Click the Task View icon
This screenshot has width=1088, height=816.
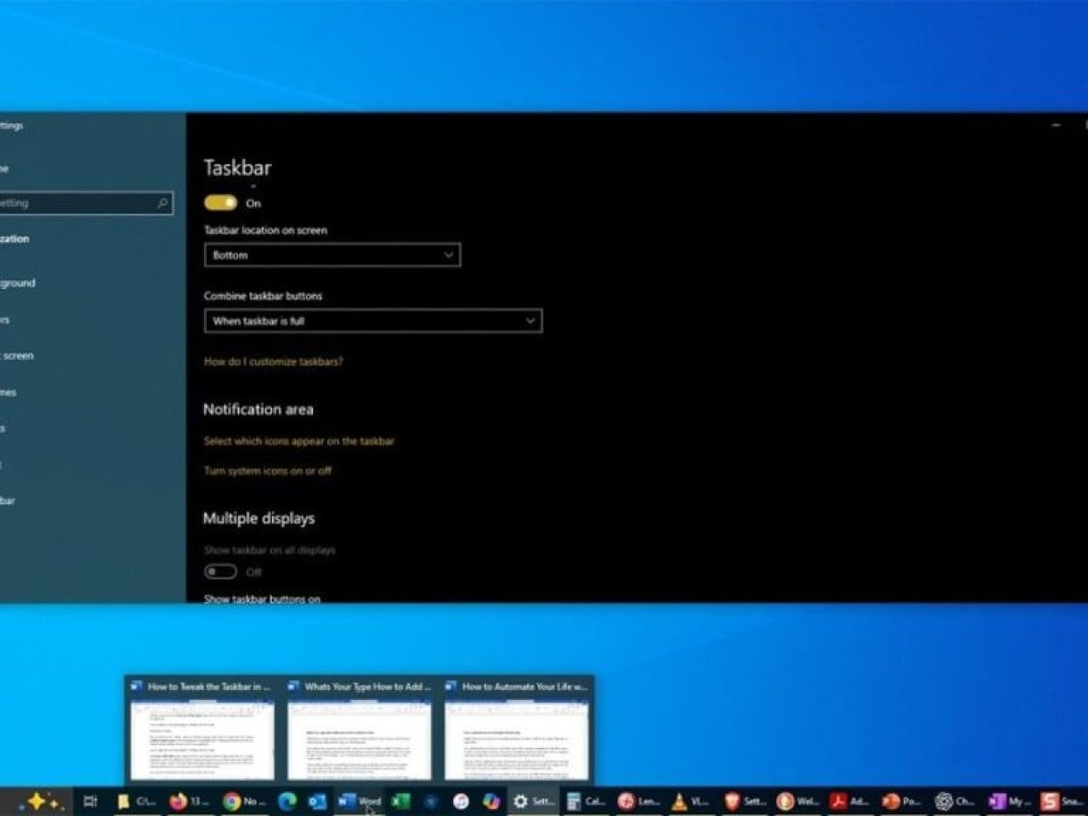click(x=90, y=801)
